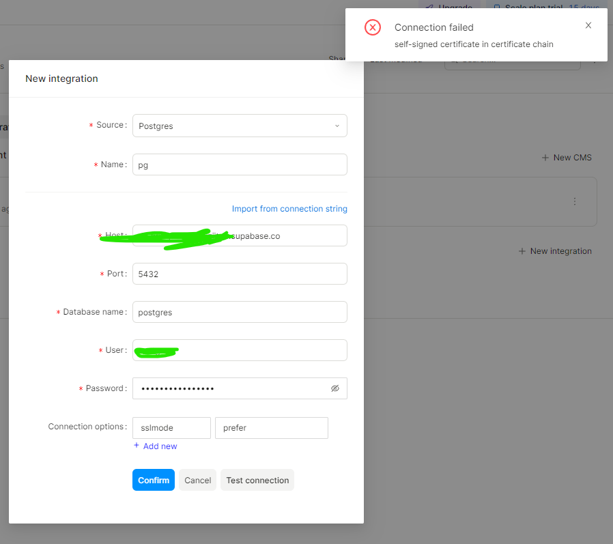The width and height of the screenshot is (613, 544).
Task: Click the red error icon in notification
Action: pyautogui.click(x=373, y=27)
